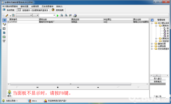Select the cell AA区

[x=118, y=22]
